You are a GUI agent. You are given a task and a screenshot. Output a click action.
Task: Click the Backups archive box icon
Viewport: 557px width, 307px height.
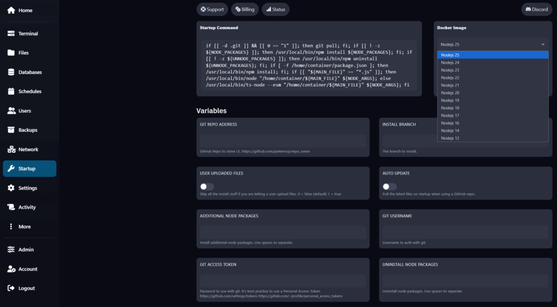[11, 130]
